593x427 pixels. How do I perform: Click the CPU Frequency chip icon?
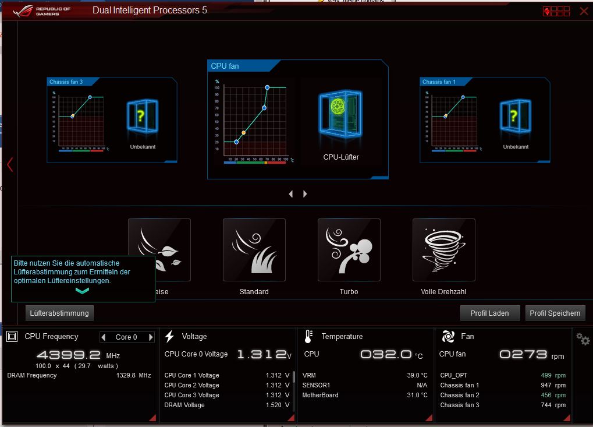[12, 336]
